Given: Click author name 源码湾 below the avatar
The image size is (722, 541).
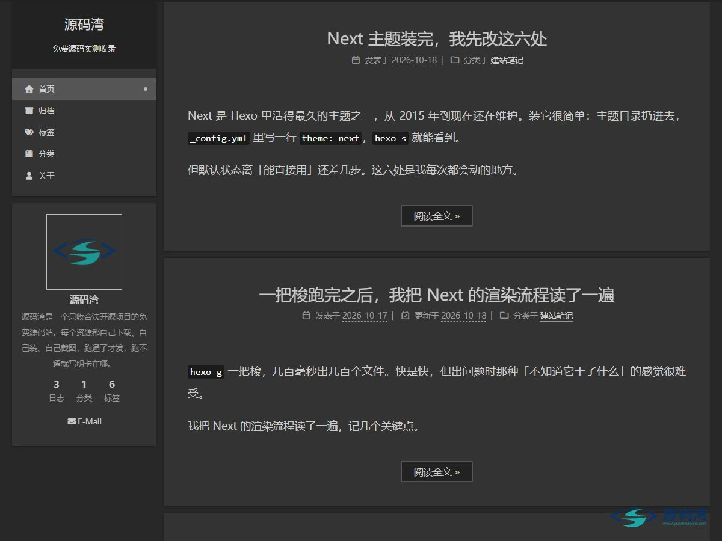Looking at the screenshot, I should coord(84,300).
